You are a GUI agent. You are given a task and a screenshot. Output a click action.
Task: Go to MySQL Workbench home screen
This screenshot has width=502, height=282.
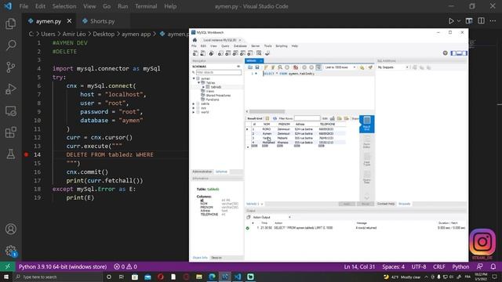coord(195,40)
